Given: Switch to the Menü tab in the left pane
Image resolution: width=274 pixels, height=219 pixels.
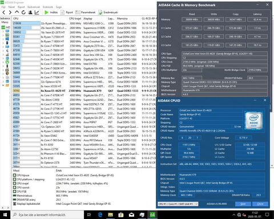Looking at the screenshot, I should click(5, 22).
